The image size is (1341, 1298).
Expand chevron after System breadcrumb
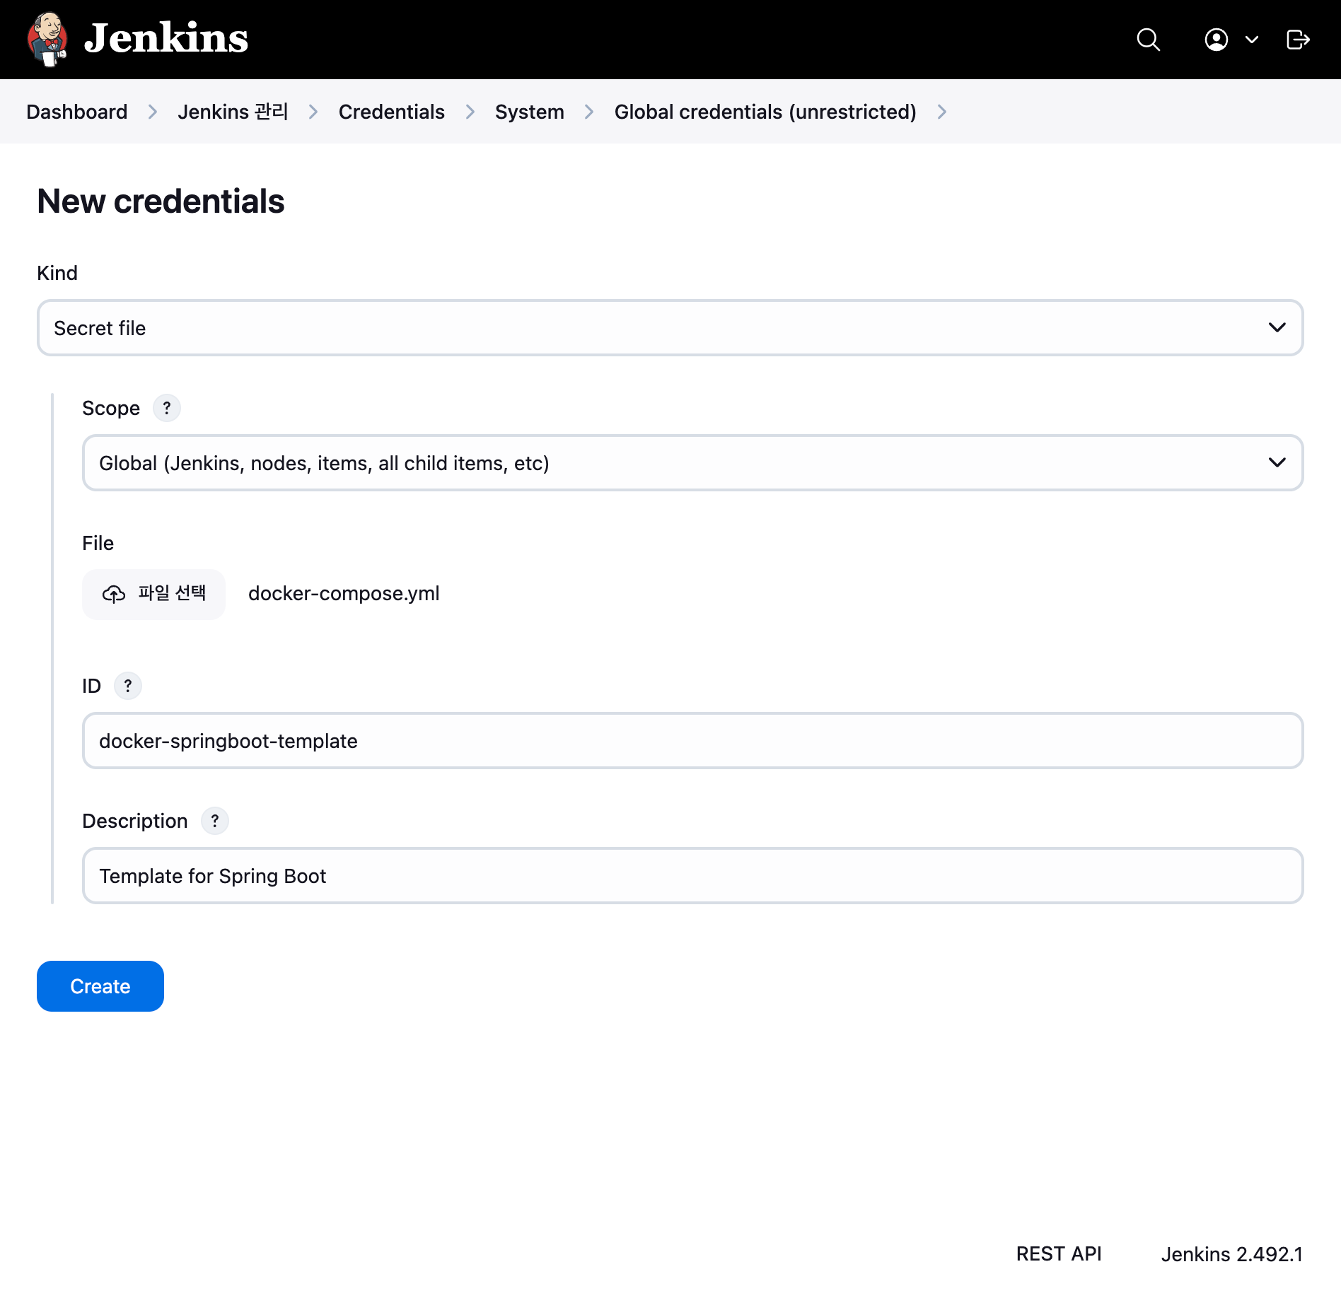[x=589, y=112]
